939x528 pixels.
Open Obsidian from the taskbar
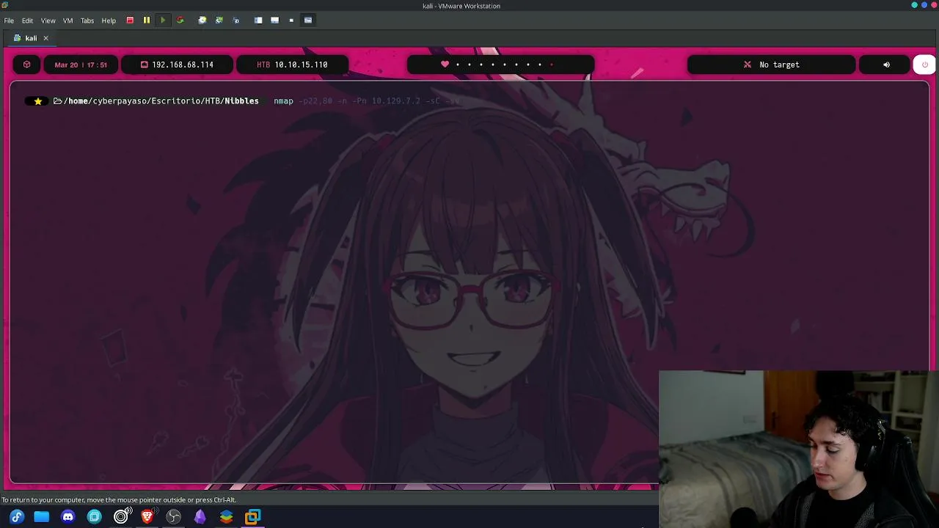click(x=200, y=517)
